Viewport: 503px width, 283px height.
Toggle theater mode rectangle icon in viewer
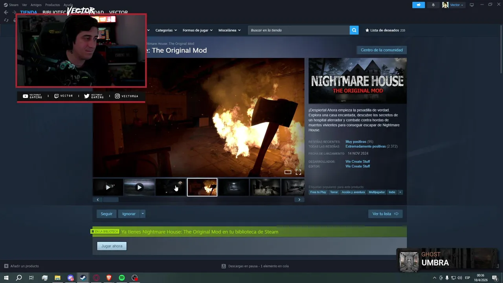(288, 172)
